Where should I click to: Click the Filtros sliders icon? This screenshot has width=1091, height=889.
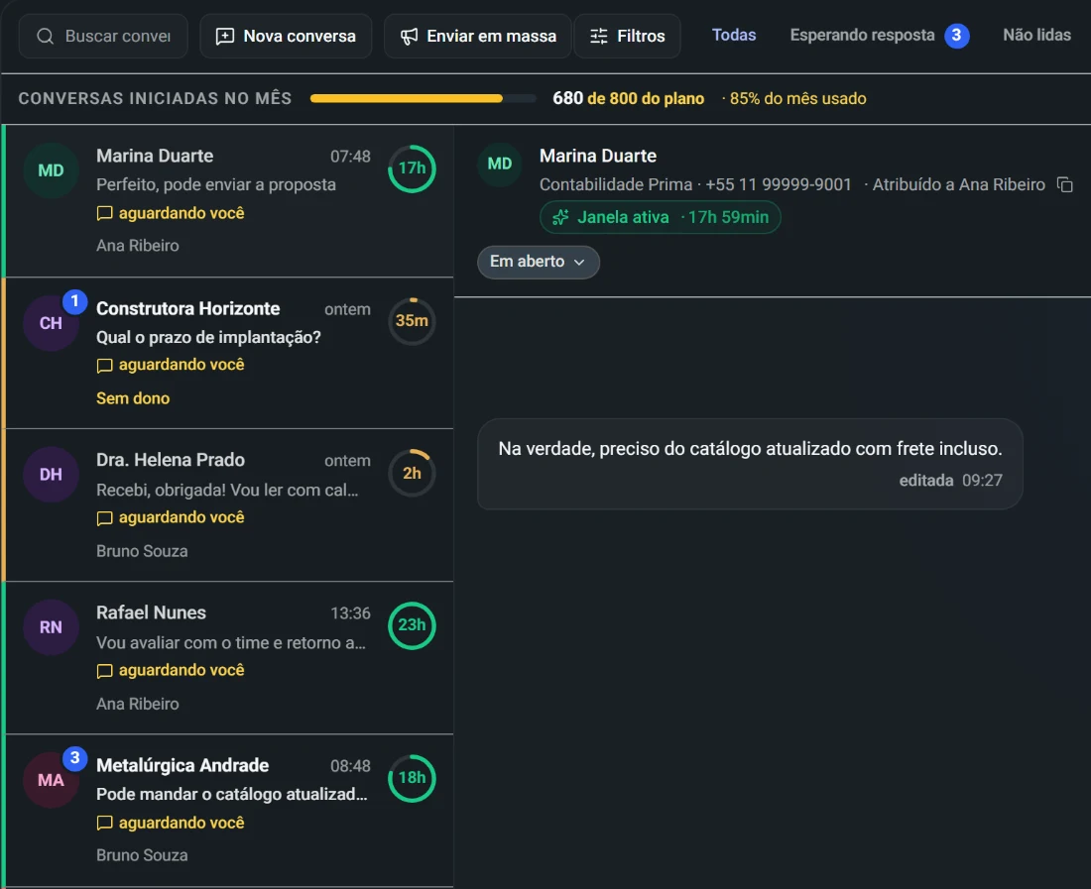pos(599,36)
